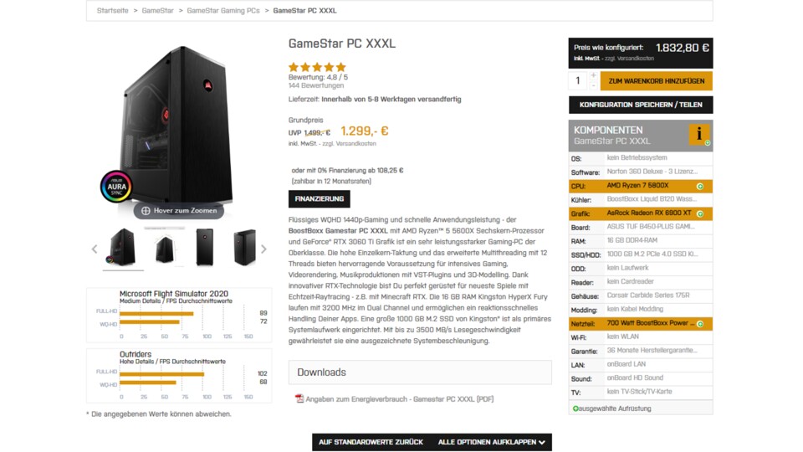This screenshot has width=803, height=452.
Task: Expand the SSD/HDD component row
Action: tap(641, 254)
